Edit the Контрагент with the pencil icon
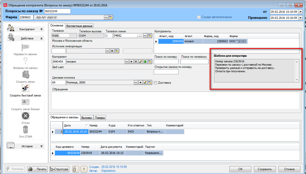 [x=140, y=62]
